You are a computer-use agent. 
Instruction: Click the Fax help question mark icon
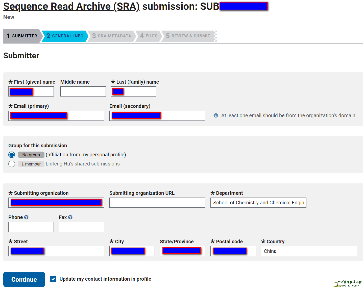[x=70, y=217]
